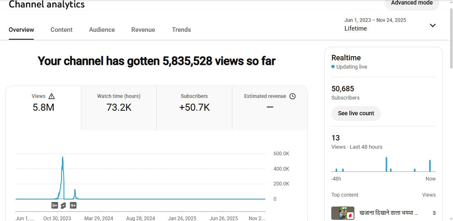453x221 pixels.
Task: Go to the Trends tab
Action: [182, 30]
